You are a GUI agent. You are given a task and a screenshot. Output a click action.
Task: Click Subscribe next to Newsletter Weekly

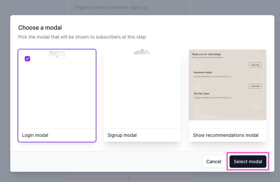point(255,65)
